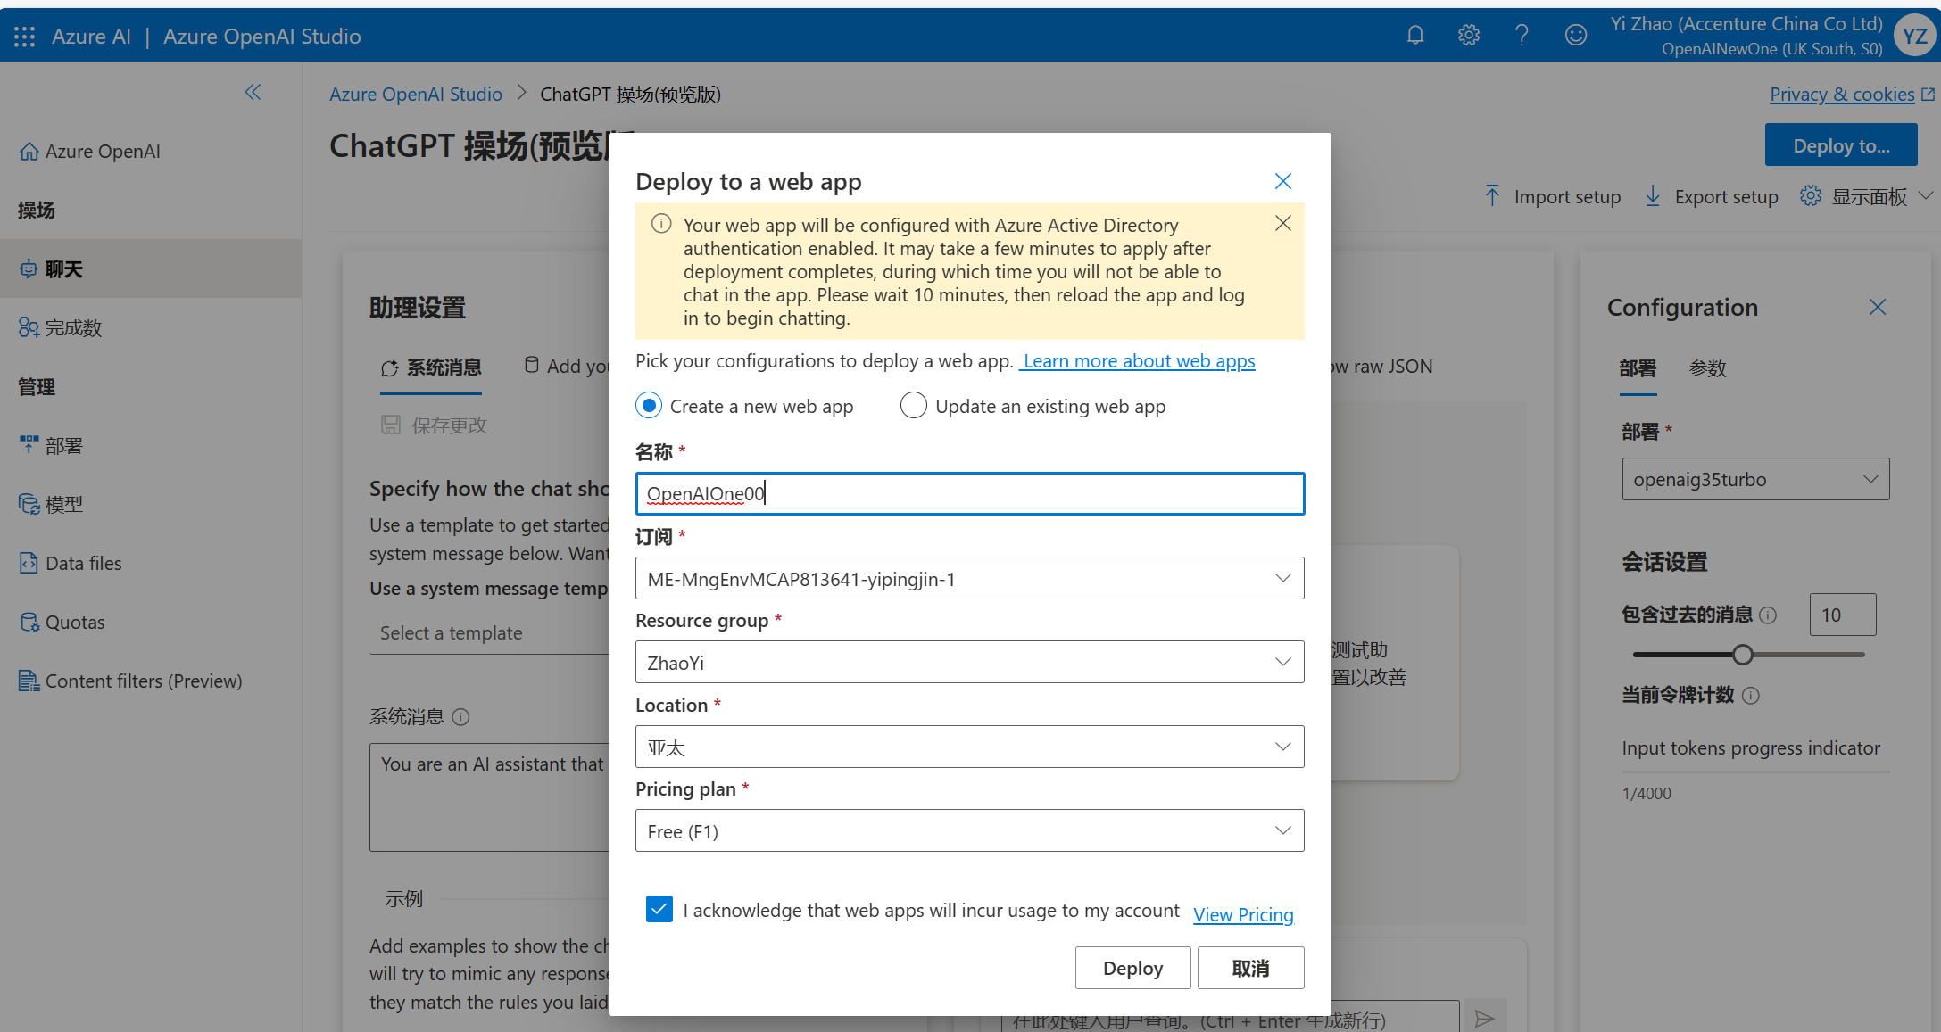Expand the Location dropdown
The image size is (1941, 1032).
point(970,747)
